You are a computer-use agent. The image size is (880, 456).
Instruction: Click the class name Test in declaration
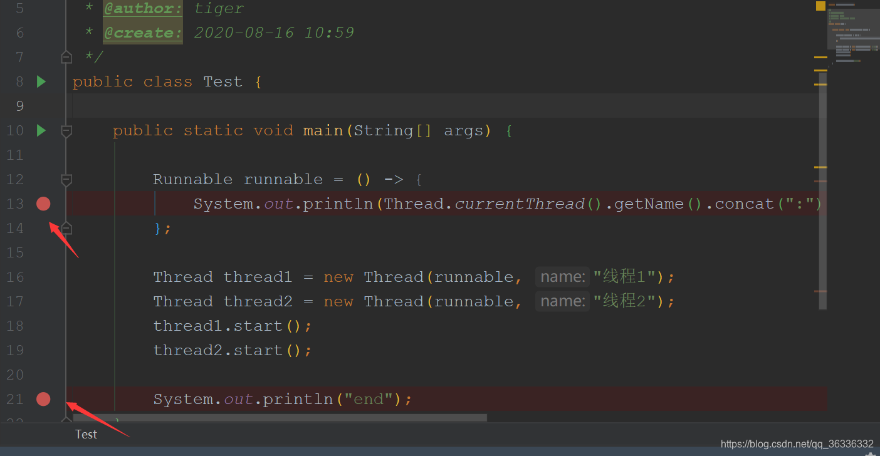pyautogui.click(x=223, y=81)
